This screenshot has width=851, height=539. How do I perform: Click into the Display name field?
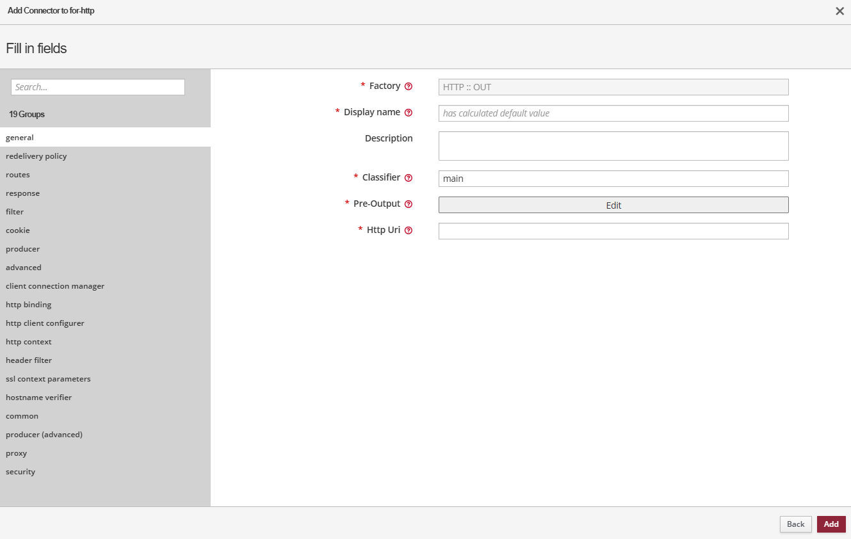(x=613, y=113)
